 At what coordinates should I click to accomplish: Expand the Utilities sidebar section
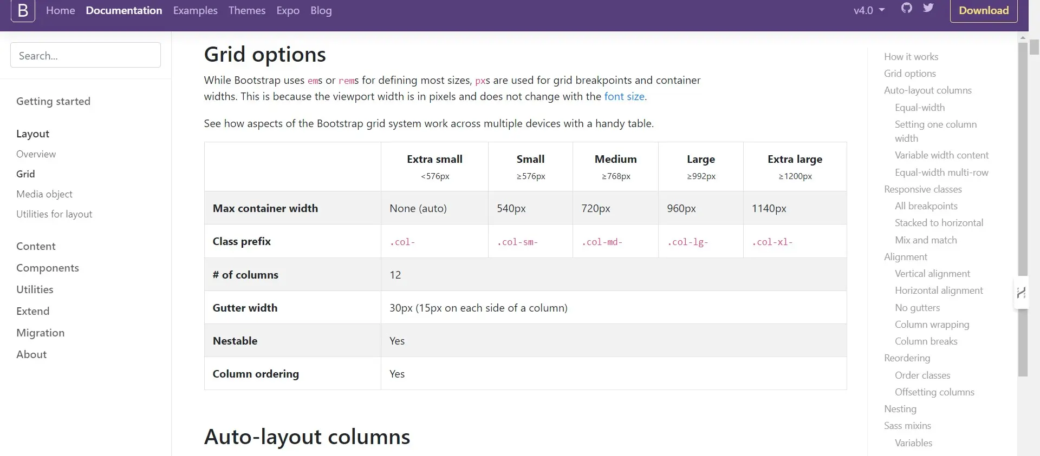tap(35, 289)
